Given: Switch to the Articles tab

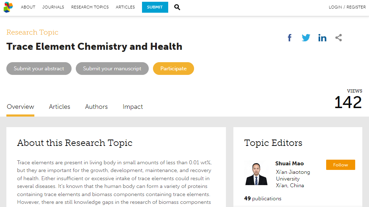Looking at the screenshot, I should tap(59, 107).
